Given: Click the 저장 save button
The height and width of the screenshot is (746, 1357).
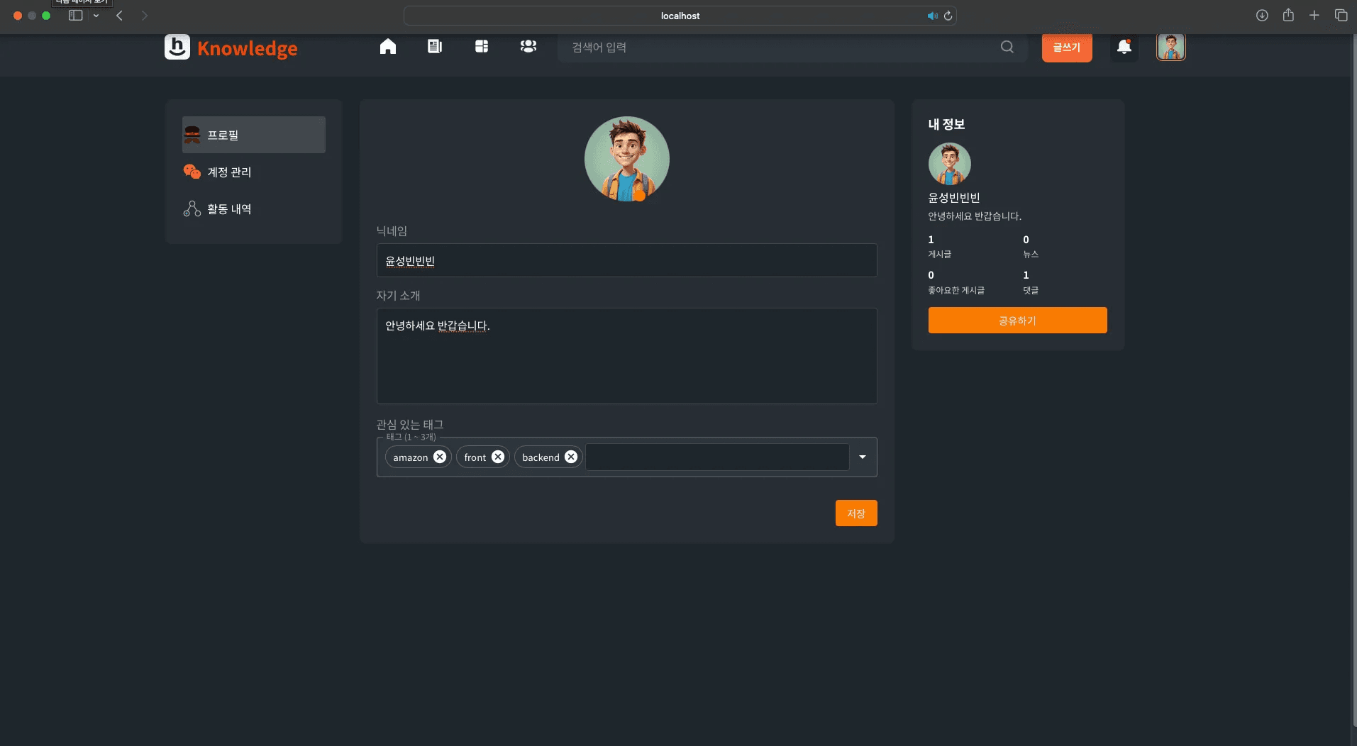Looking at the screenshot, I should click(x=855, y=513).
